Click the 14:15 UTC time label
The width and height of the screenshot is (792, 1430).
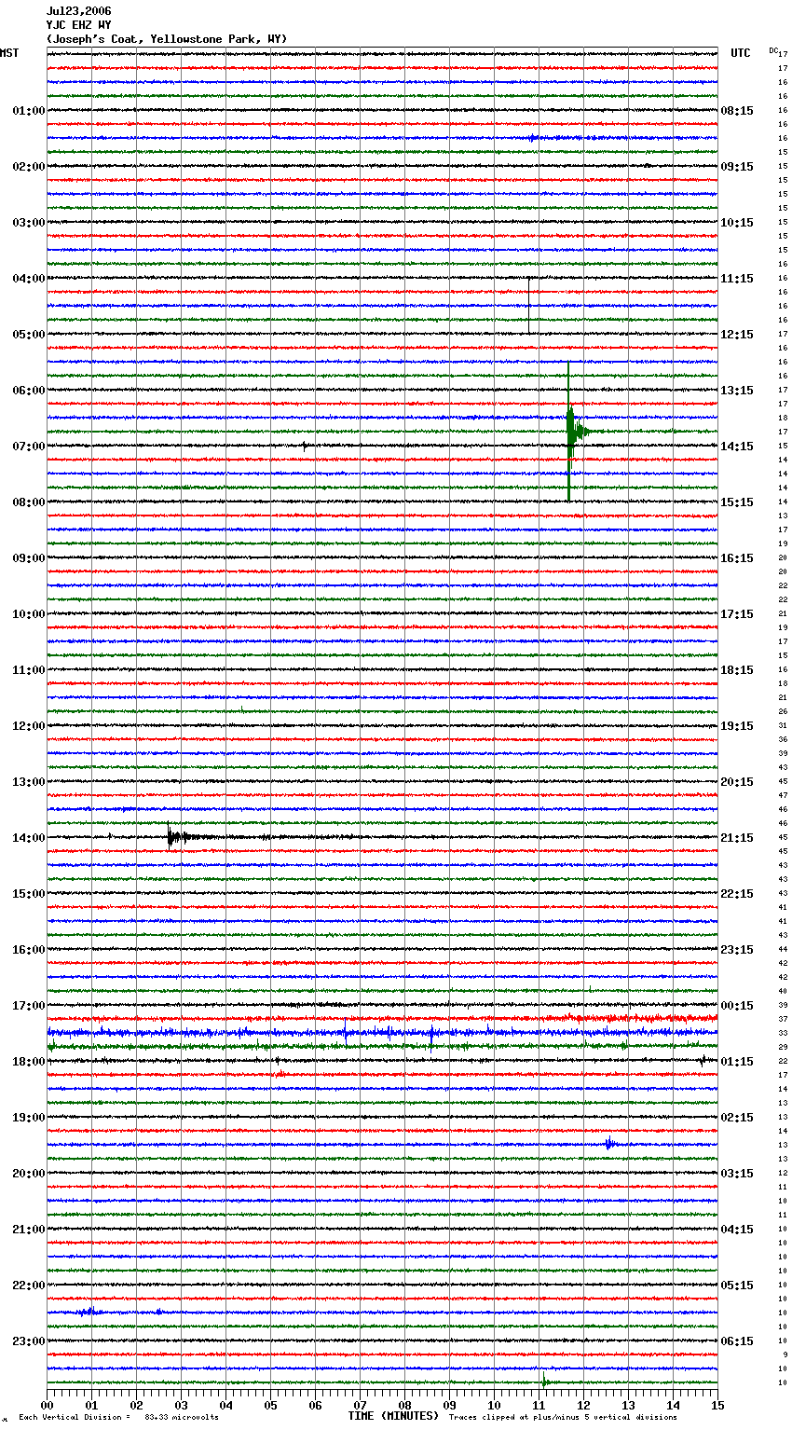(x=737, y=447)
